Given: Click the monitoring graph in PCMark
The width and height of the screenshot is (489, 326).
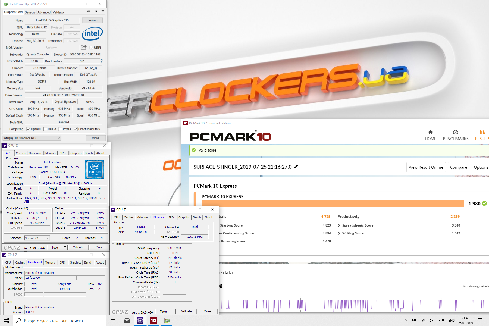Looking at the screenshot, I should coord(353,304).
